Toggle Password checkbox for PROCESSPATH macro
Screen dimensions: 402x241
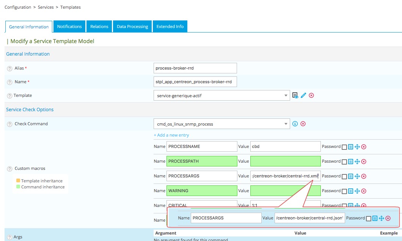coord(344,162)
